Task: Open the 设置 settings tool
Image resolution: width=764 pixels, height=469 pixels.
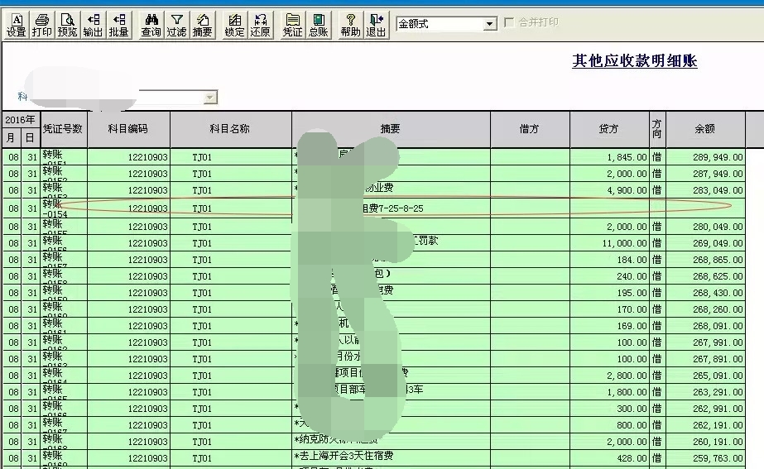Action: (x=17, y=25)
